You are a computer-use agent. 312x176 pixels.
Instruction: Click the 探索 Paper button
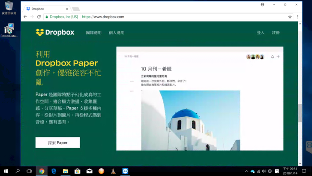pyautogui.click(x=58, y=143)
